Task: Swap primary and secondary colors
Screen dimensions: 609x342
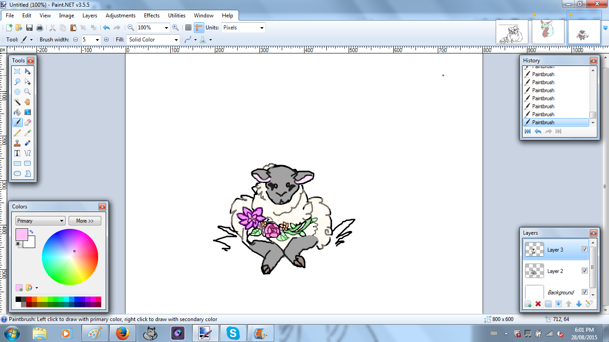Action: (32, 232)
